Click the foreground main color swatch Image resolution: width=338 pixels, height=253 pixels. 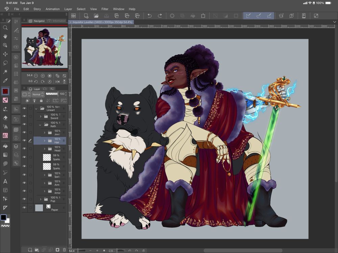click(x=3, y=217)
